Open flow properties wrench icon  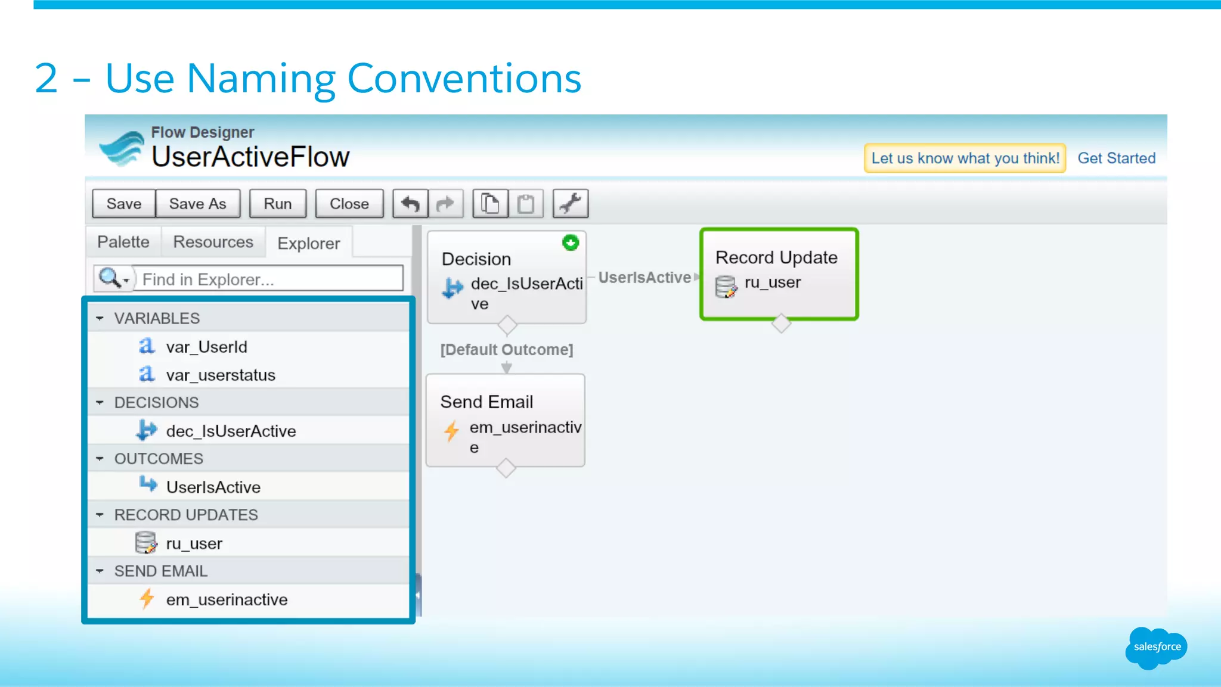coord(571,204)
